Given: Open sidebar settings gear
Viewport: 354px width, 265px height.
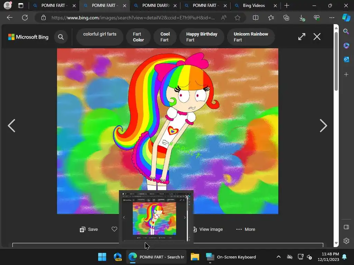Looking at the screenshot, I should click(x=346, y=241).
